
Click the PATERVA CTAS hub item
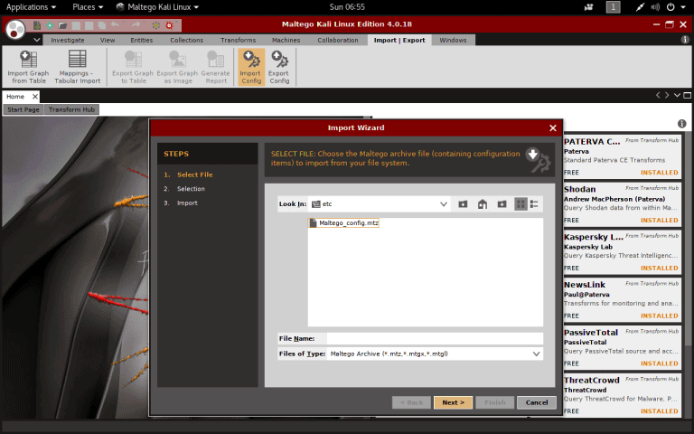(622, 156)
